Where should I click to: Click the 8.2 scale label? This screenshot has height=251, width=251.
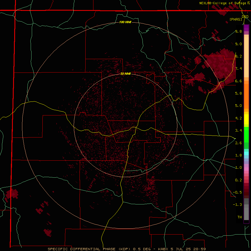point(238,56)
